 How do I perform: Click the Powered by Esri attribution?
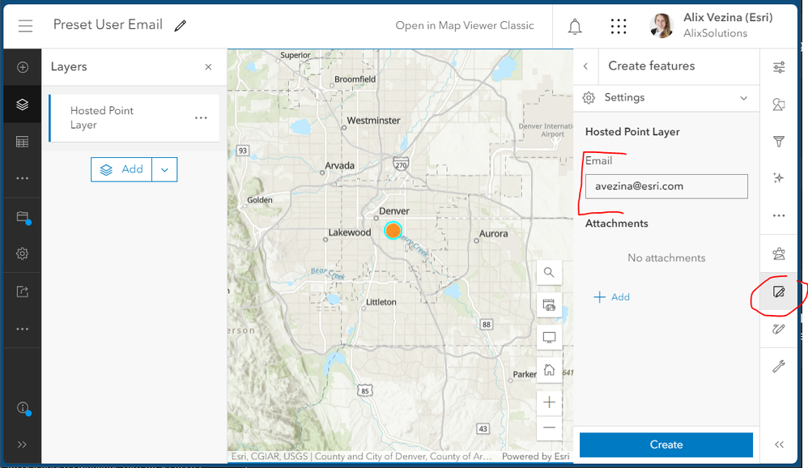click(x=535, y=456)
